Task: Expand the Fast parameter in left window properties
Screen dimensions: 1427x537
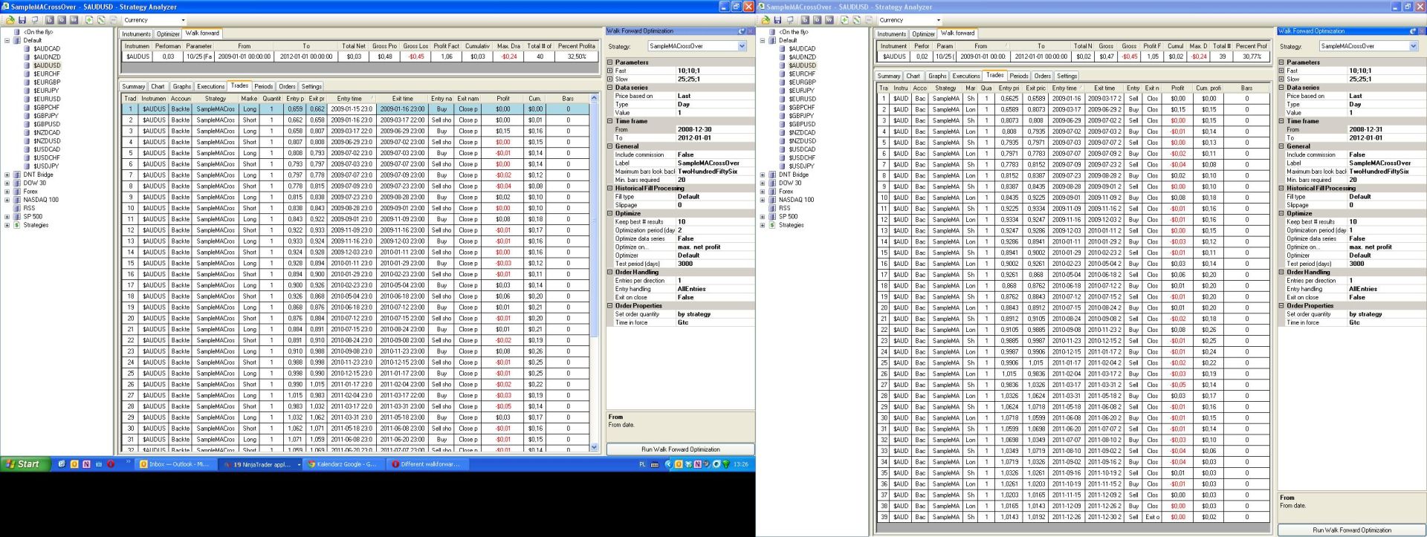Action: tap(610, 71)
